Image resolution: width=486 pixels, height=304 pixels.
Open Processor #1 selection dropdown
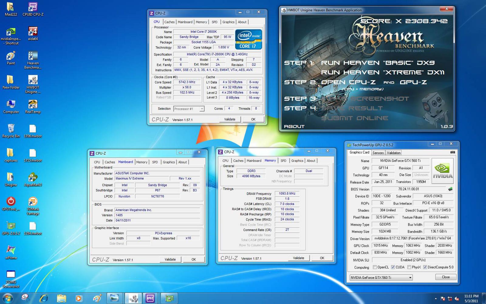(x=189, y=109)
